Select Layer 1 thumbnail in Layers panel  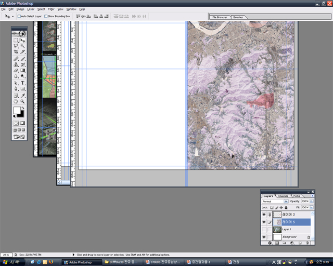[277, 229]
